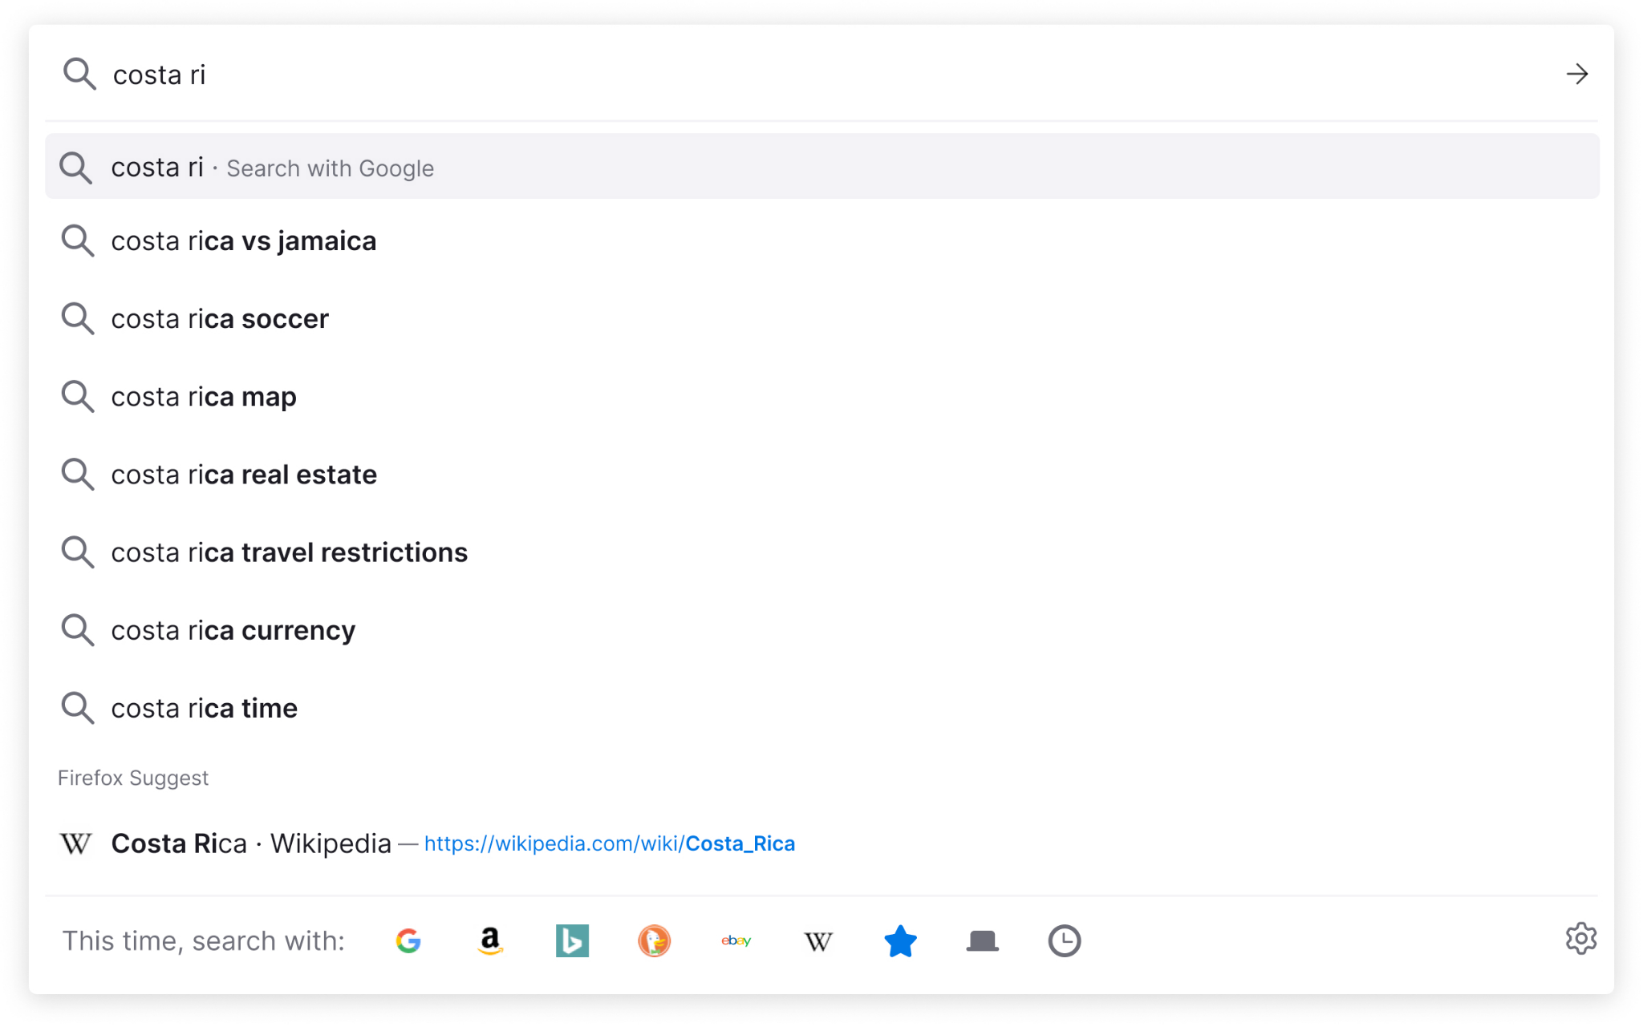The height and width of the screenshot is (1027, 1643).
Task: Click the address bar text field
Action: (x=802, y=75)
